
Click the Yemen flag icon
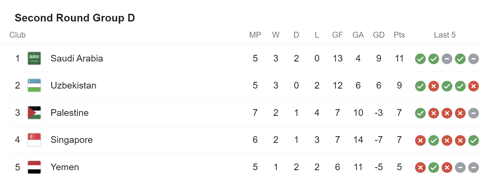click(x=34, y=167)
